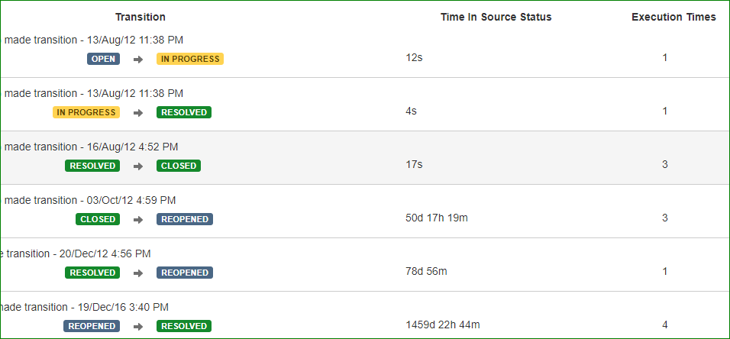Click the 78d 56m time value
The image size is (730, 339).
426,271
